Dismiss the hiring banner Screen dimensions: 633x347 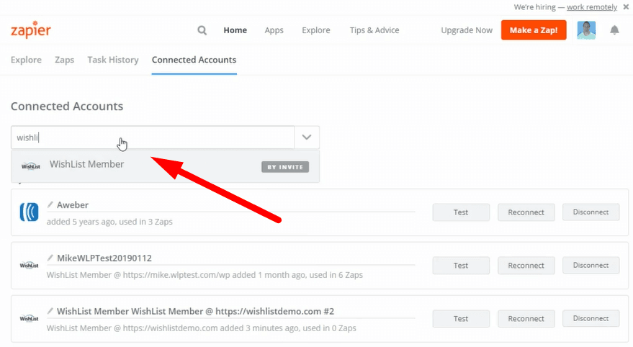(626, 7)
